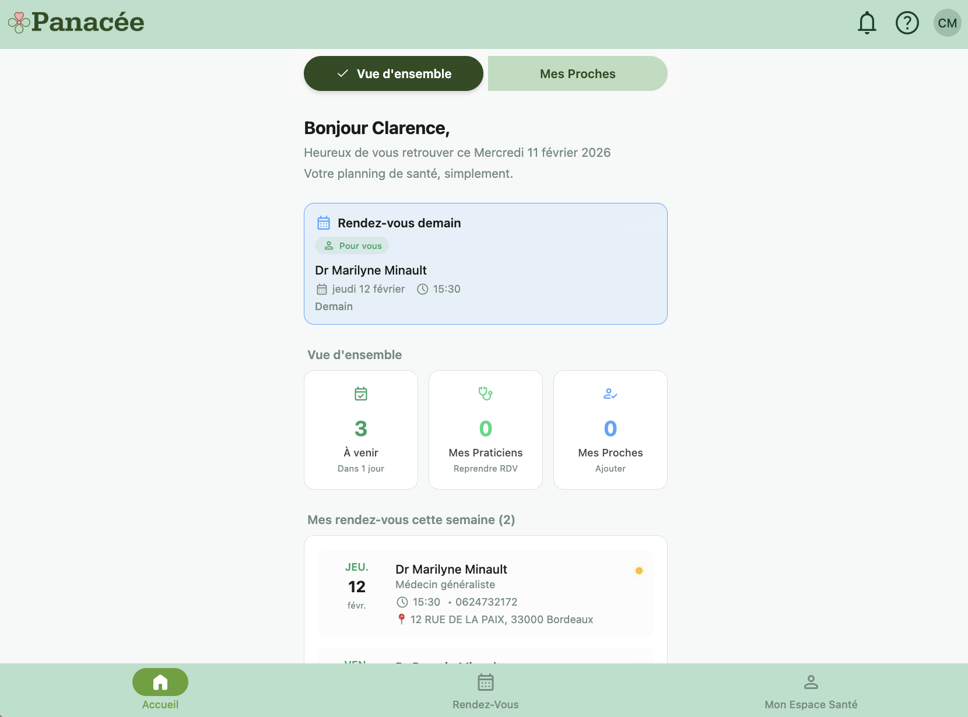This screenshot has width=968, height=717.
Task: Click the Panacée logo
Action: pyautogui.click(x=76, y=22)
